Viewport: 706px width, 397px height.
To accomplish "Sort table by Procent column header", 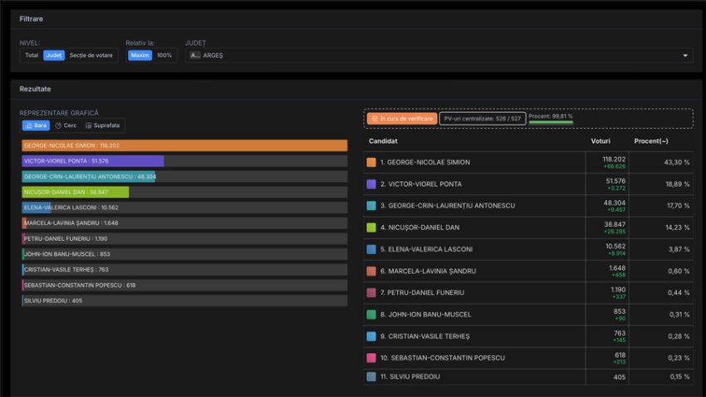I will point(651,141).
